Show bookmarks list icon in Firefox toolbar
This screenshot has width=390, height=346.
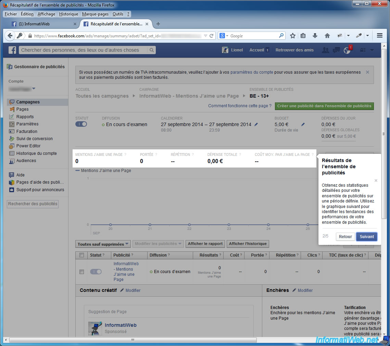pyautogui.click(x=303, y=36)
